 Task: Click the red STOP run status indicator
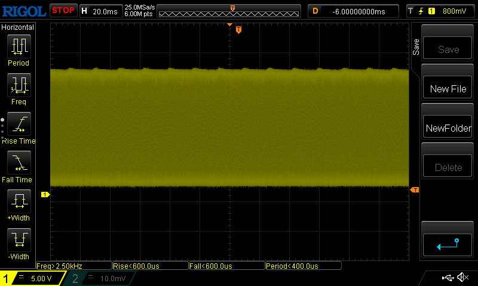(63, 10)
